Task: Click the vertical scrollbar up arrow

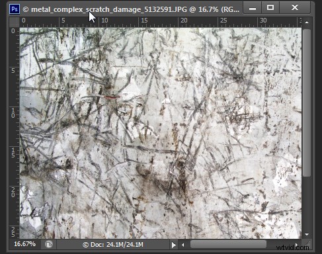Action: point(307,22)
